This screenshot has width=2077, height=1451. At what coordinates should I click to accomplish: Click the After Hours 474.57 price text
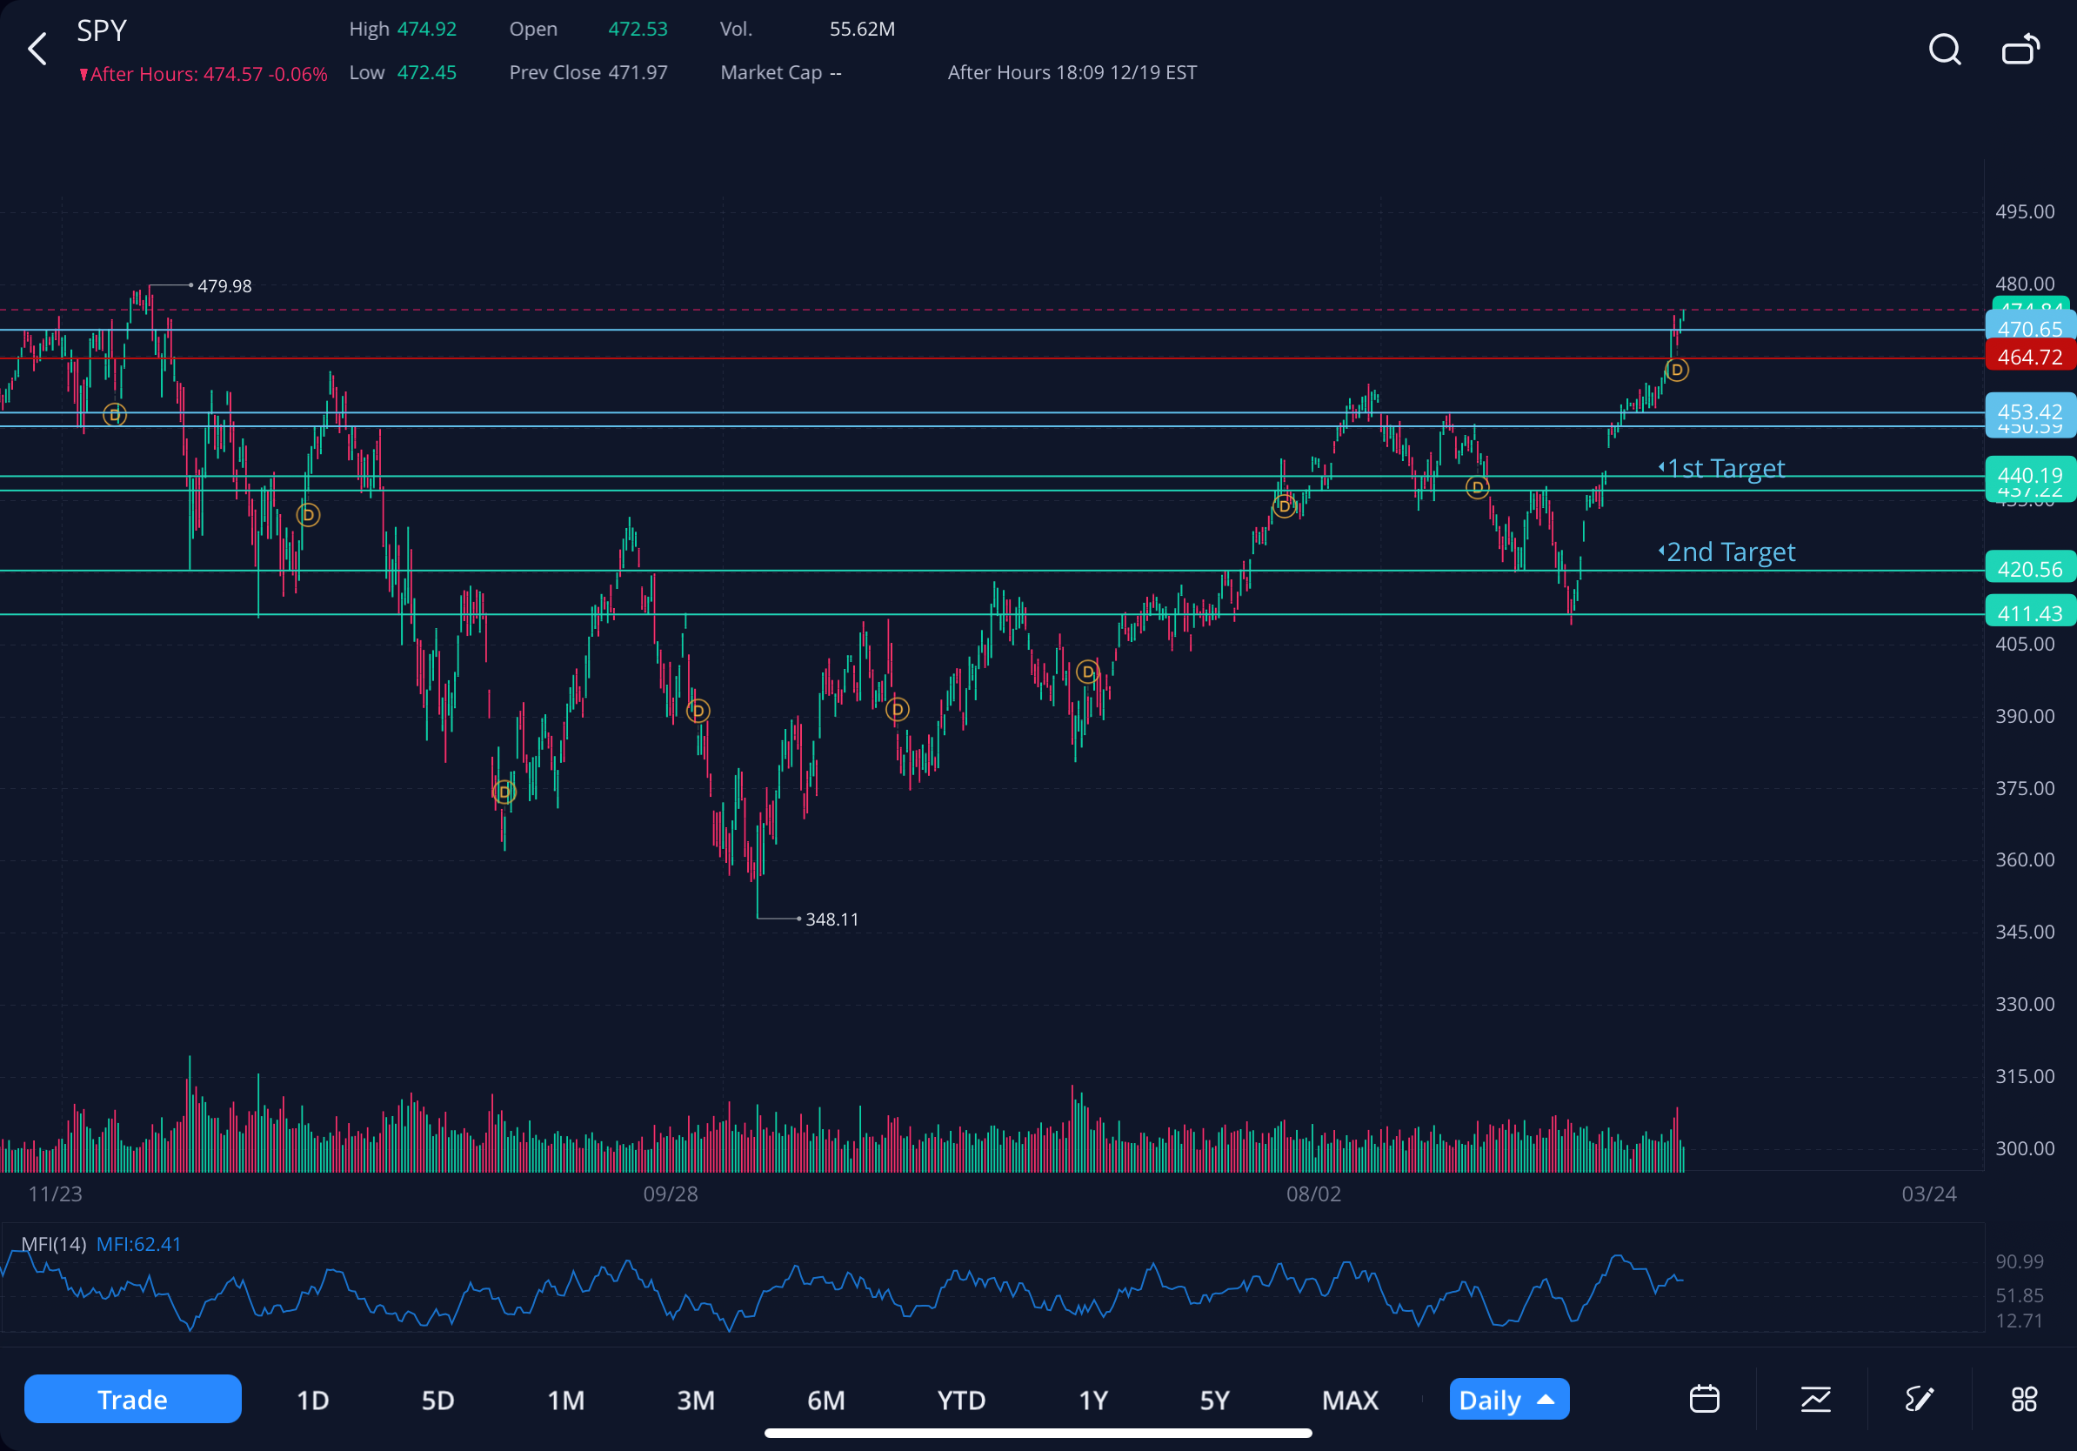[203, 74]
